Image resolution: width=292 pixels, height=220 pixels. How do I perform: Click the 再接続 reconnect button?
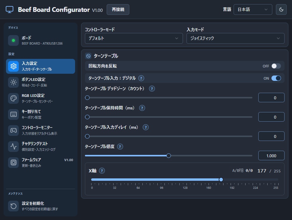pyautogui.click(x=118, y=10)
